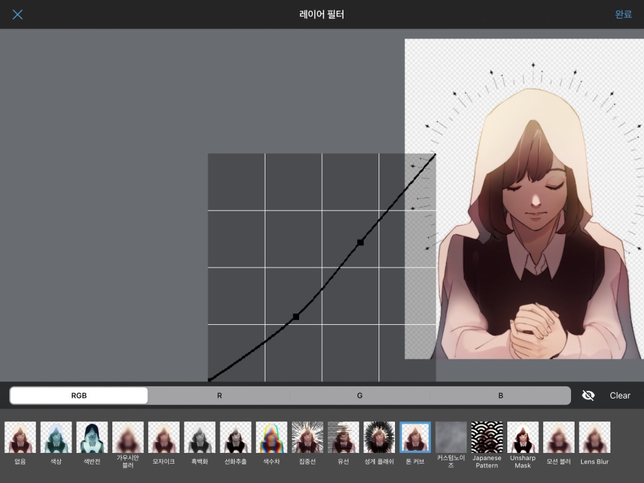Choose the 선화추출 filter
644x483 pixels.
(235, 436)
